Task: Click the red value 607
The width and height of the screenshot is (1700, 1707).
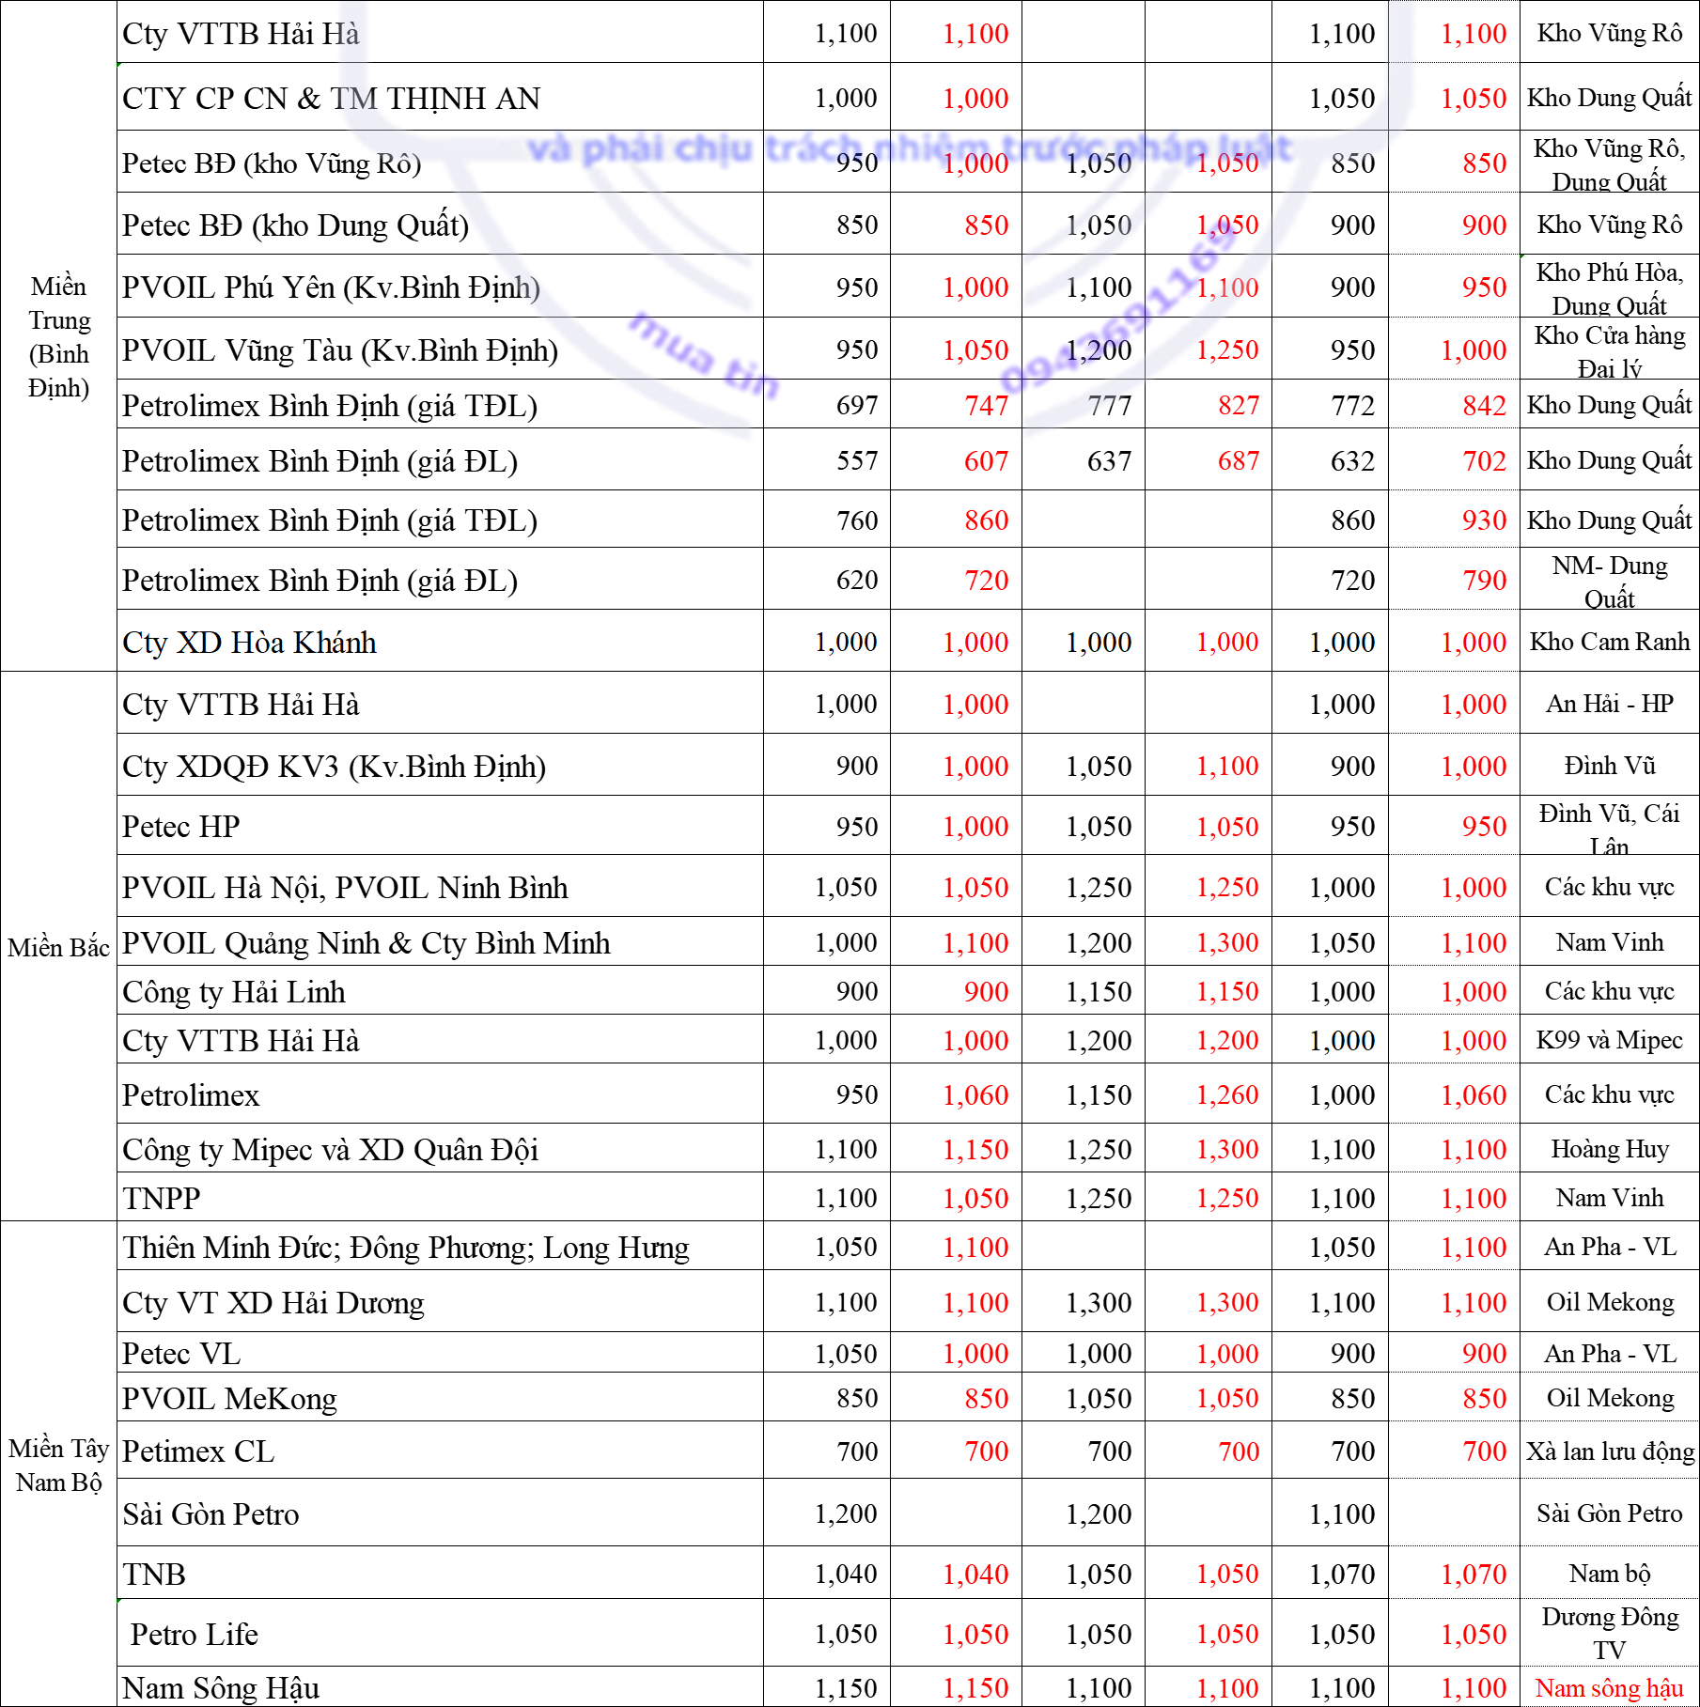Action: (x=986, y=461)
